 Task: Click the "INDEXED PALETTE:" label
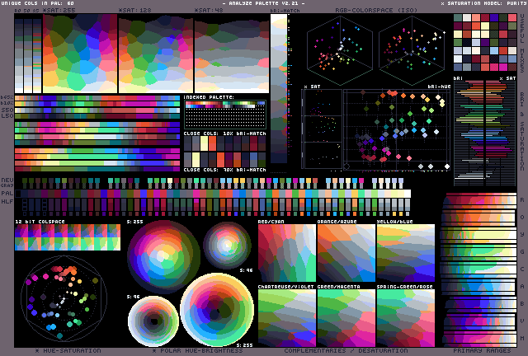209,97
